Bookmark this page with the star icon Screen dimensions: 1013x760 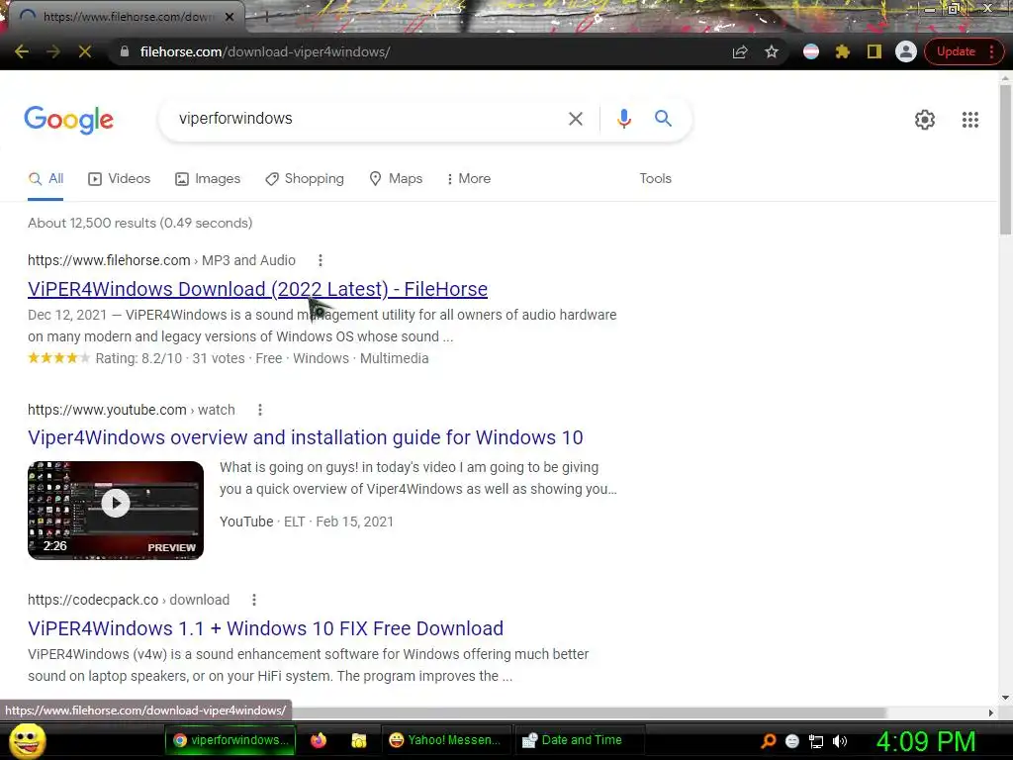point(772,51)
